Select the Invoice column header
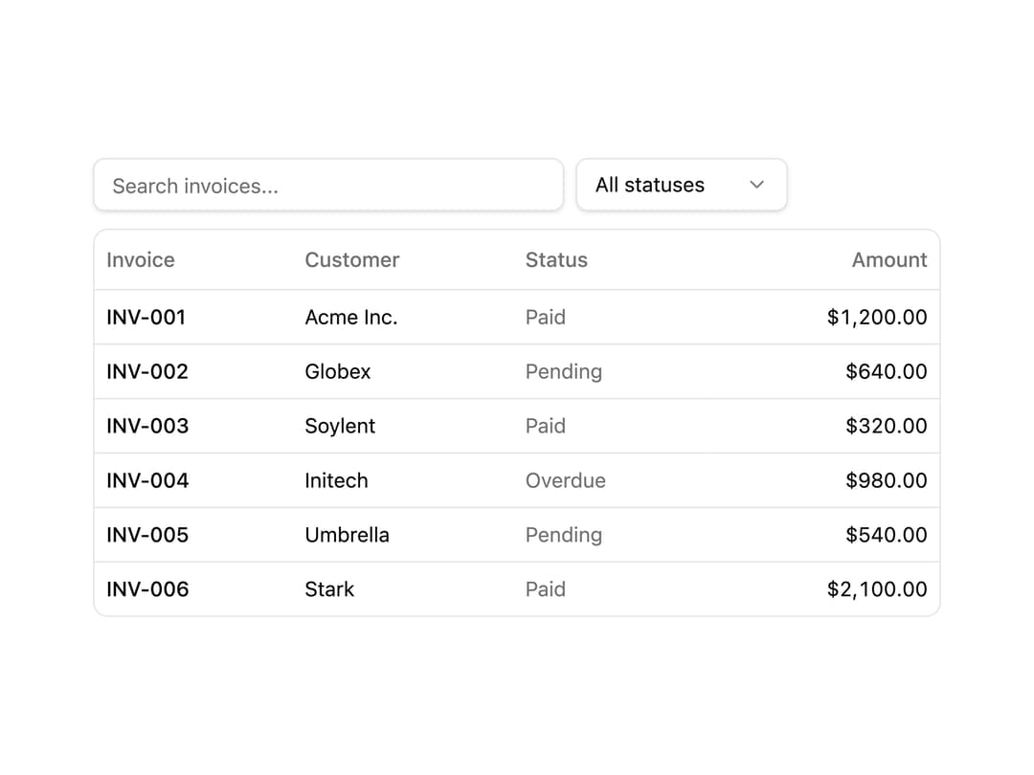 point(141,259)
